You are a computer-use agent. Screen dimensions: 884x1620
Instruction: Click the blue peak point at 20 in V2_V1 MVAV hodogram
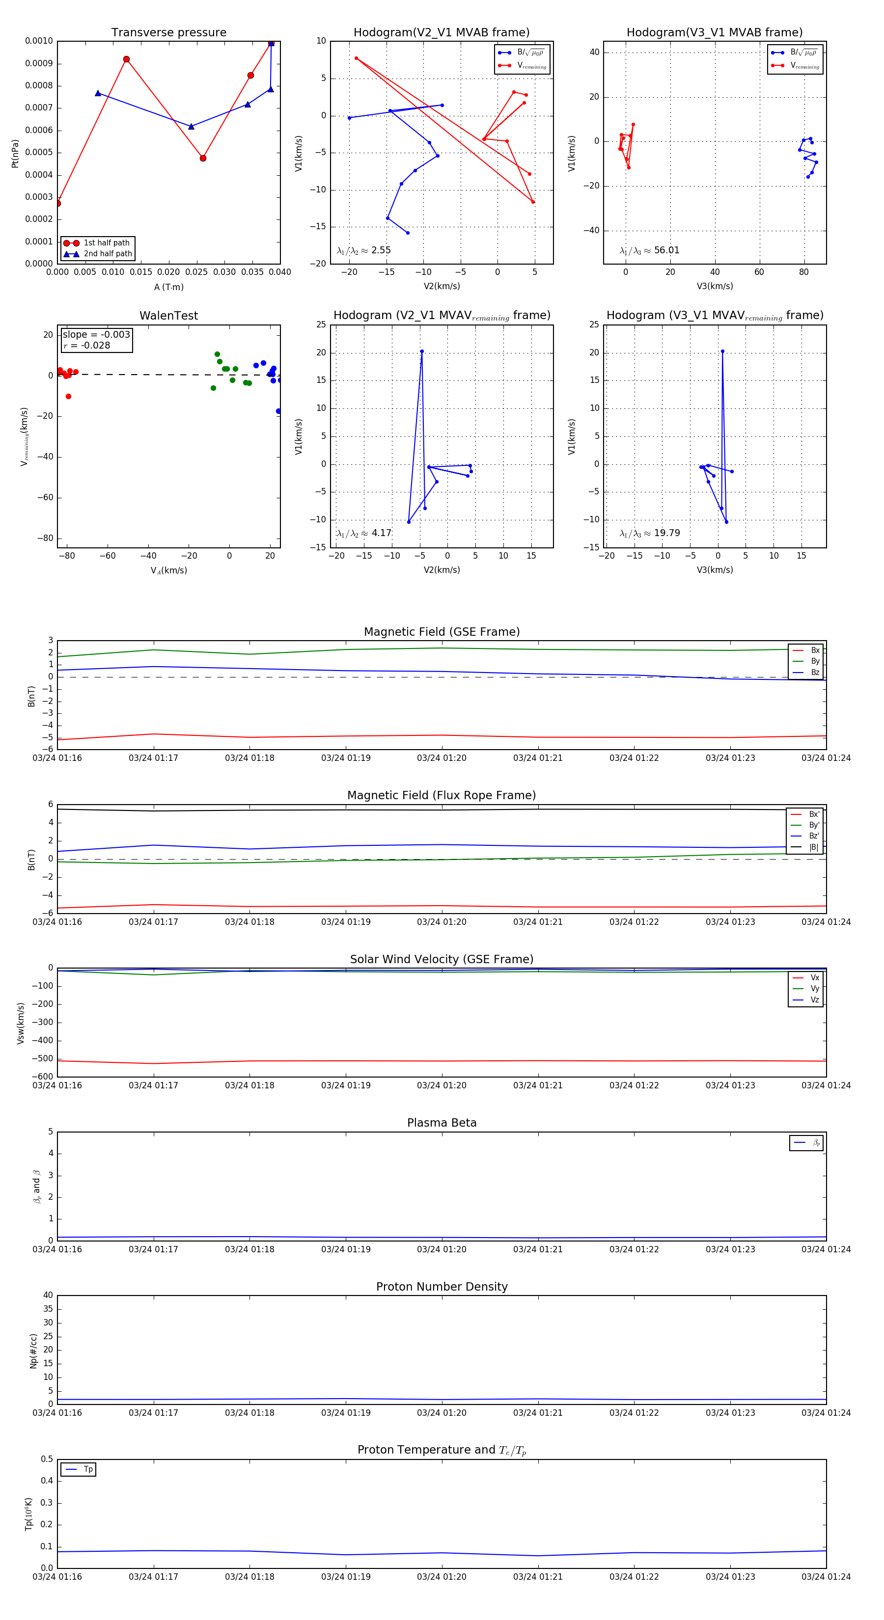[421, 351]
